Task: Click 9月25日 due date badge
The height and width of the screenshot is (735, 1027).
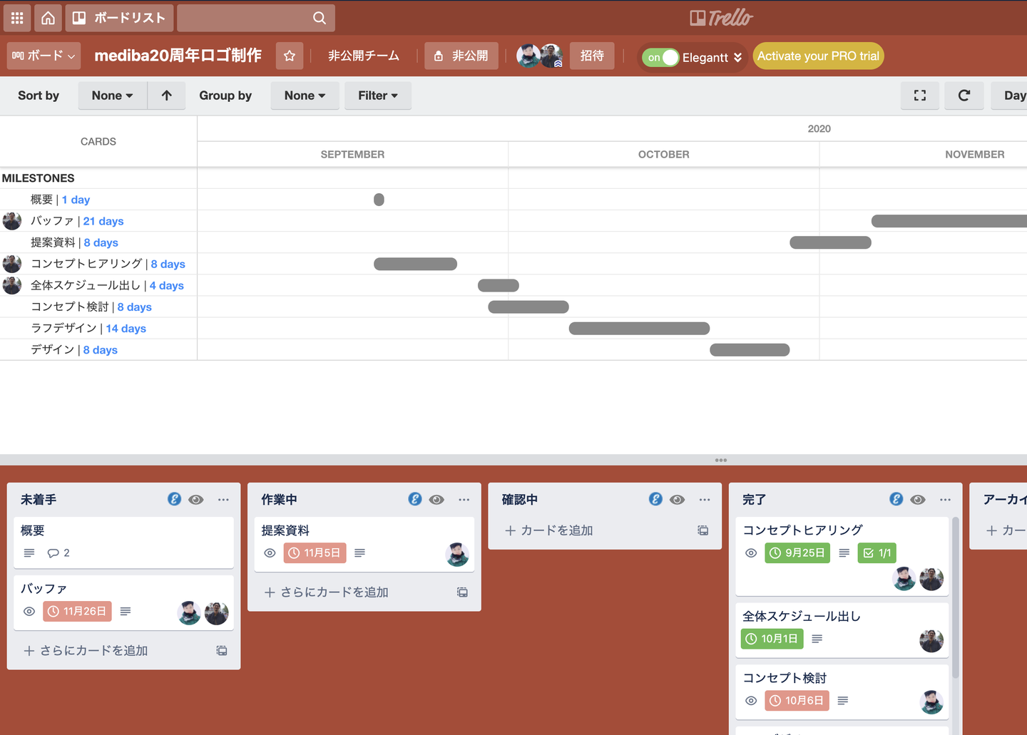Action: [797, 553]
